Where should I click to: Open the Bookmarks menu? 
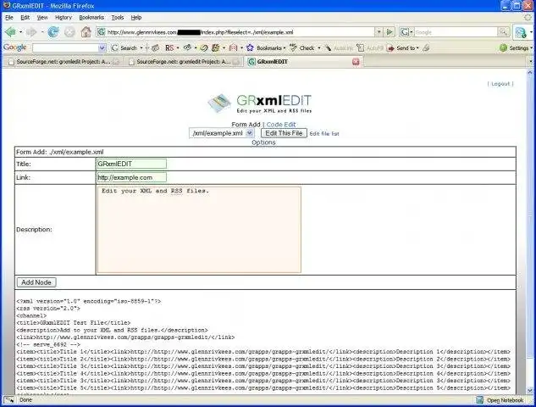(x=91, y=18)
